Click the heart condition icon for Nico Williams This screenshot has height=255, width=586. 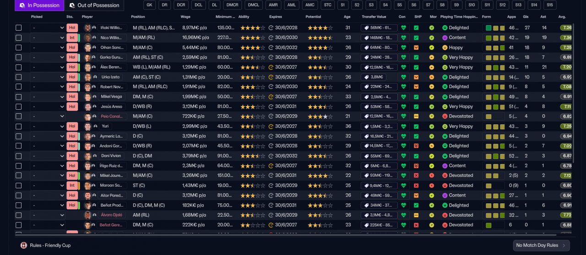[403, 37]
